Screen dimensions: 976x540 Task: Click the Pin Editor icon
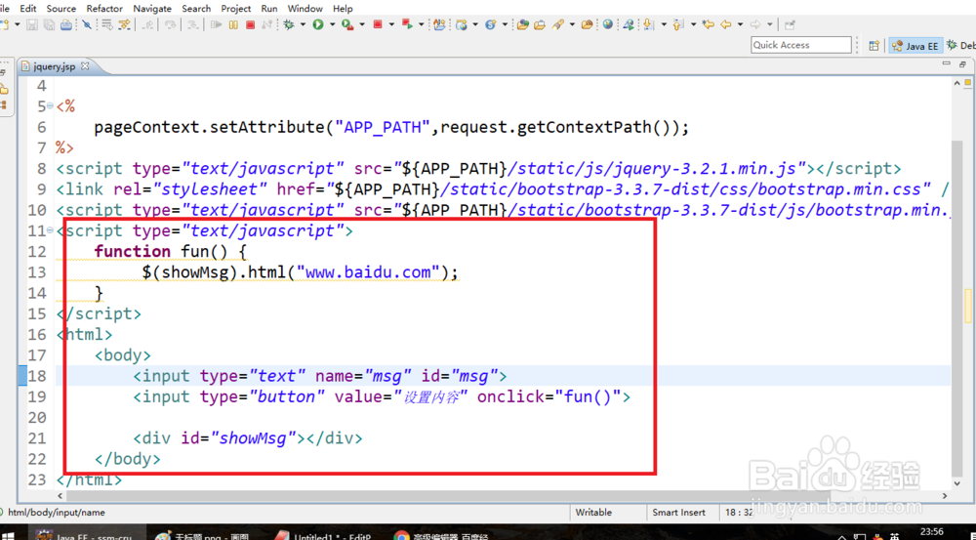(x=790, y=25)
